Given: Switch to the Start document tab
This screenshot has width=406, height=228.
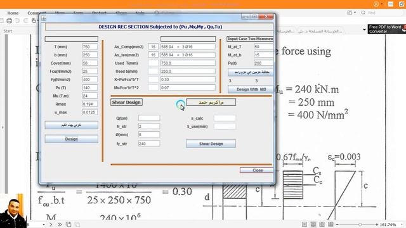Looking at the screenshot, I should coord(8,31).
